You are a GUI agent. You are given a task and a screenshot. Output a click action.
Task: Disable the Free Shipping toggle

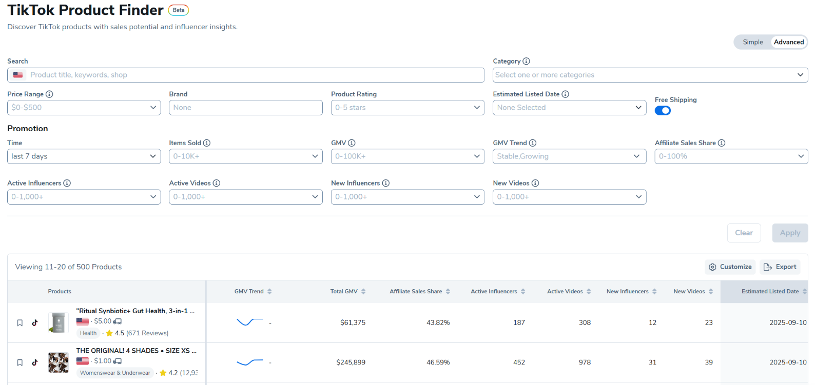(663, 111)
